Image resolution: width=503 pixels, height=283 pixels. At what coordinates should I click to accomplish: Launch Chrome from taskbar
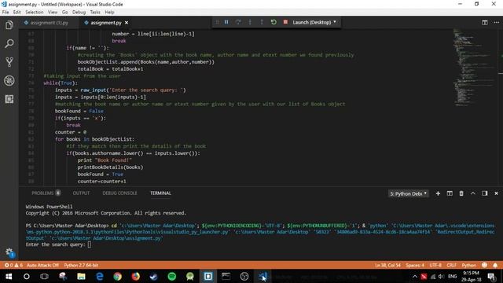tap(117, 276)
